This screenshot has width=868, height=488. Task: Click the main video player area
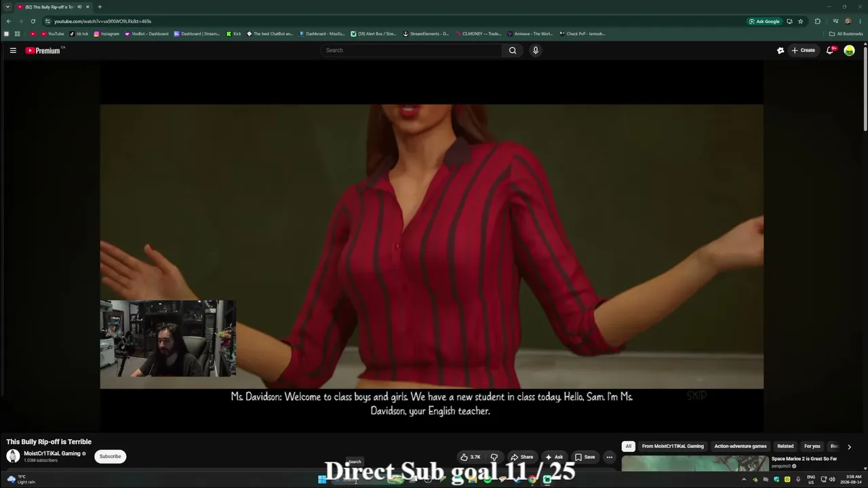click(431, 246)
